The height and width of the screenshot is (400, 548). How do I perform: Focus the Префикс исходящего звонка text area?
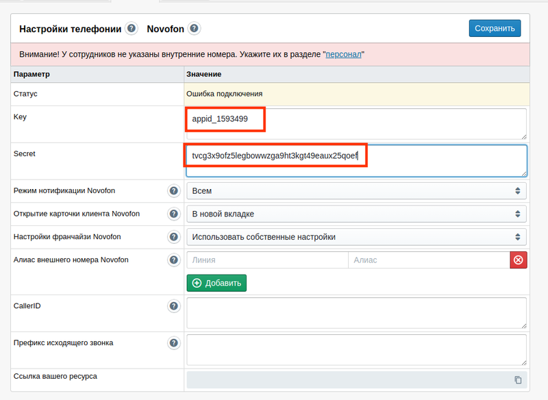click(x=356, y=350)
